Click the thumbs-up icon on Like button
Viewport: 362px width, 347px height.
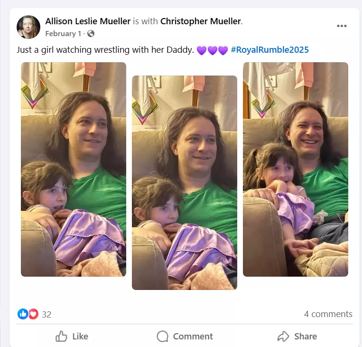click(61, 336)
